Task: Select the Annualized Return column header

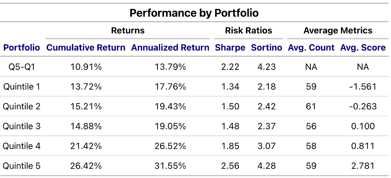Action: coord(170,48)
